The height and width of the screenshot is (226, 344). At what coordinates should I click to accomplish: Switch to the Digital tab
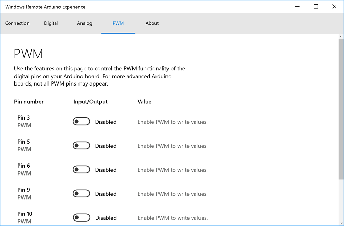[51, 23]
